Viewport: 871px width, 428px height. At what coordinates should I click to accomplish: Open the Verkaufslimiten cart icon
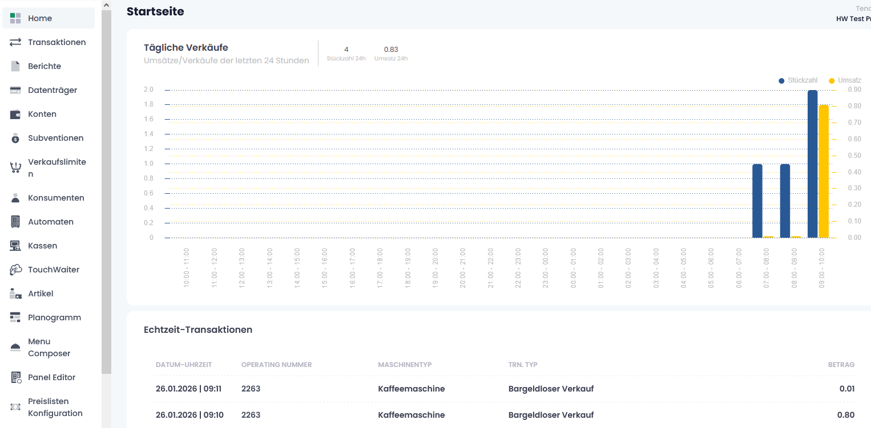pos(15,168)
